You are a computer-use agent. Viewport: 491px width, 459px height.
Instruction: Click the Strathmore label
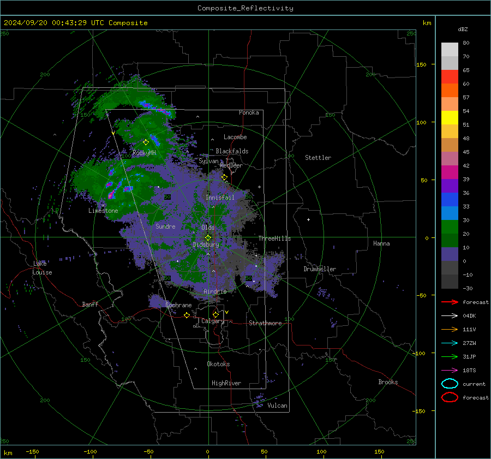coord(265,323)
